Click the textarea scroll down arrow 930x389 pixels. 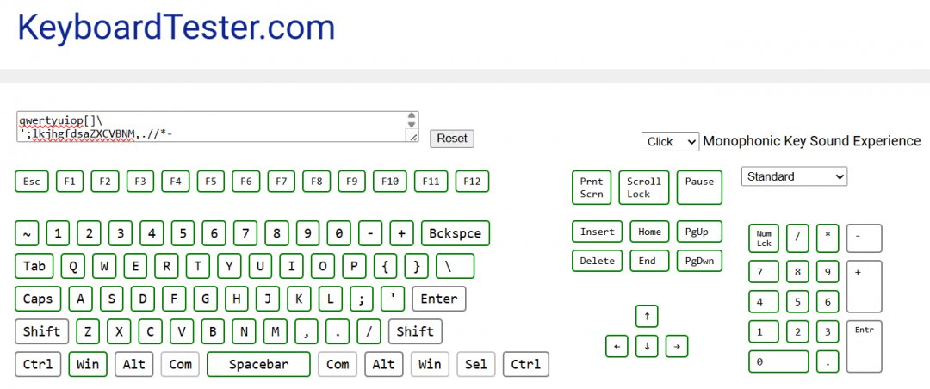pyautogui.click(x=412, y=124)
